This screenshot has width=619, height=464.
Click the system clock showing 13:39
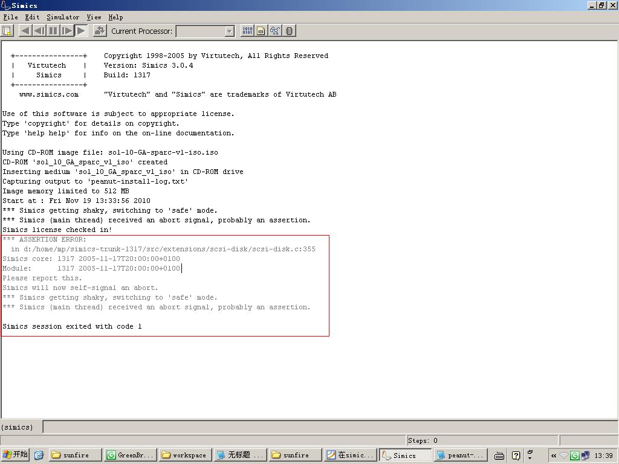604,456
